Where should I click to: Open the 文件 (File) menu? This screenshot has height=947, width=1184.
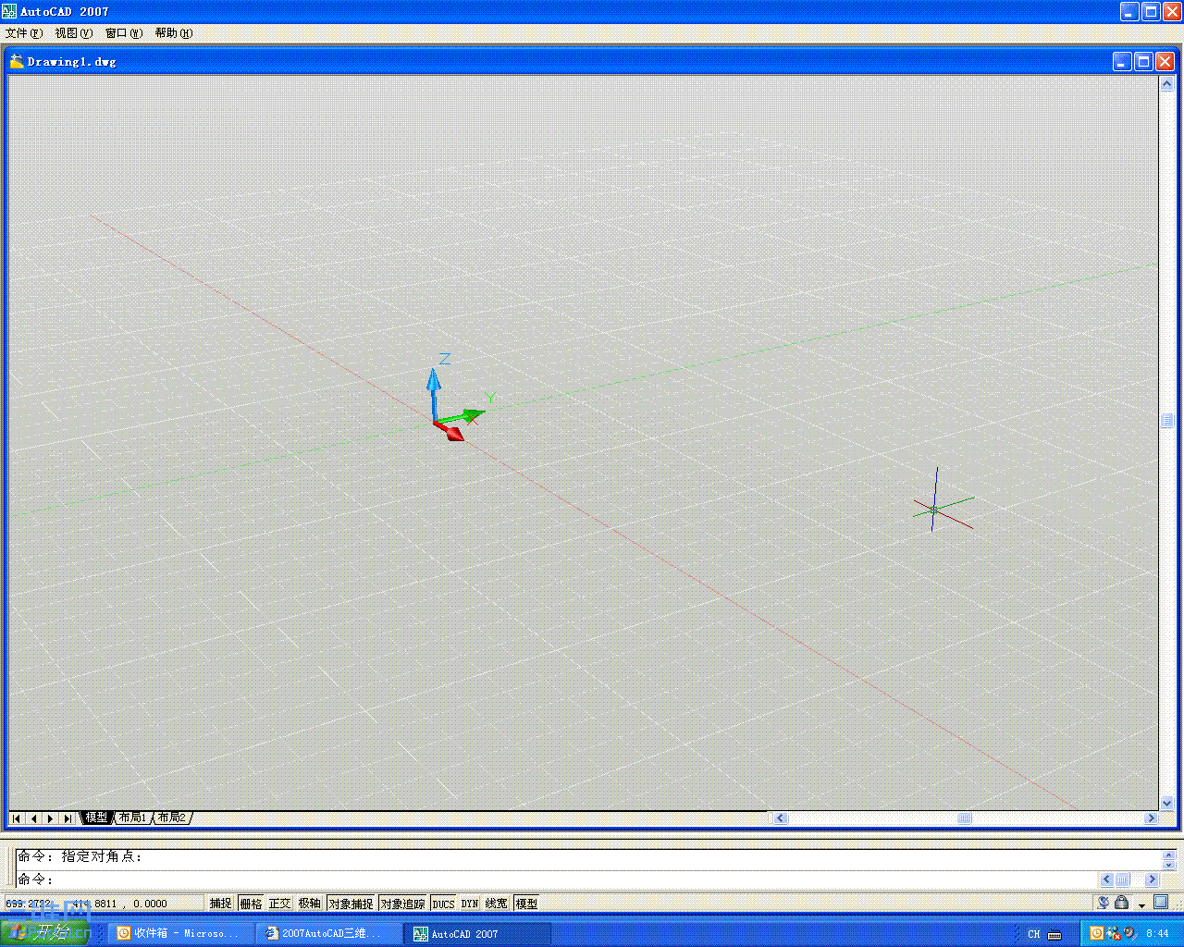[x=24, y=33]
